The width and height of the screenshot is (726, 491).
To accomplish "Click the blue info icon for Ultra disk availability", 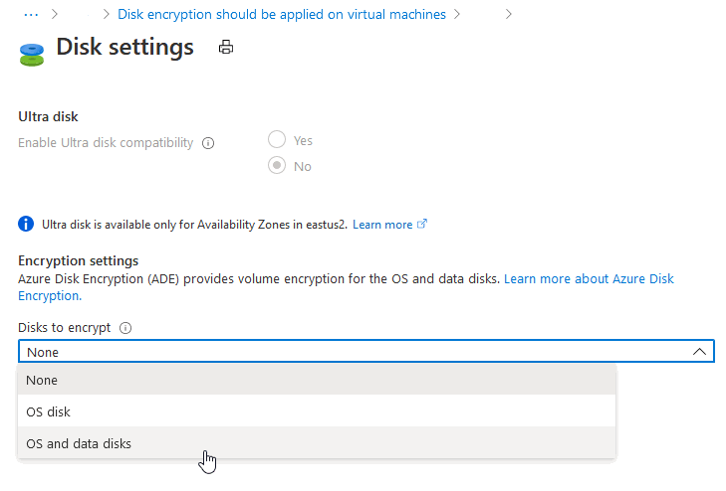I will click(x=26, y=225).
